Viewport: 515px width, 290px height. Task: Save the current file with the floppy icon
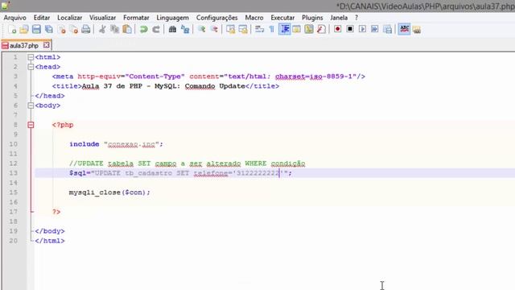coord(36,30)
